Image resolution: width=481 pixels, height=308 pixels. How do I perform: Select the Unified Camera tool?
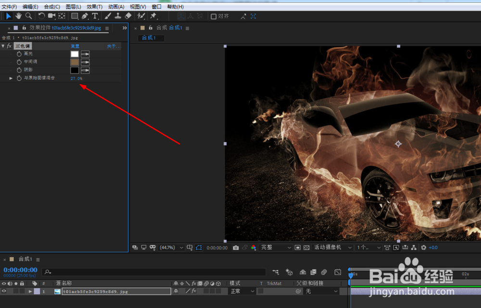point(52,16)
